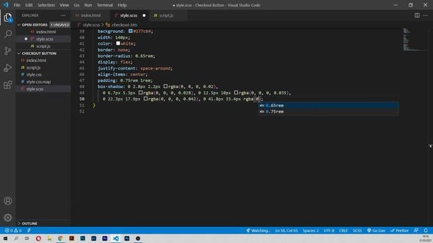Click rgba swatch on line 48
This screenshot has height=243, width=433.
click(x=165, y=86)
